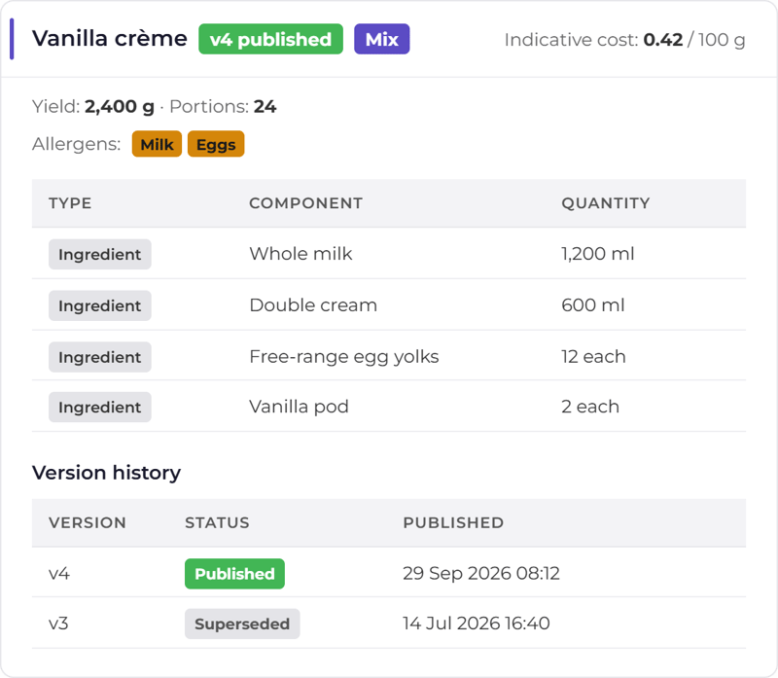Select version "v4" in the version history table
Screen dimensions: 778x678
pyautogui.click(x=59, y=574)
